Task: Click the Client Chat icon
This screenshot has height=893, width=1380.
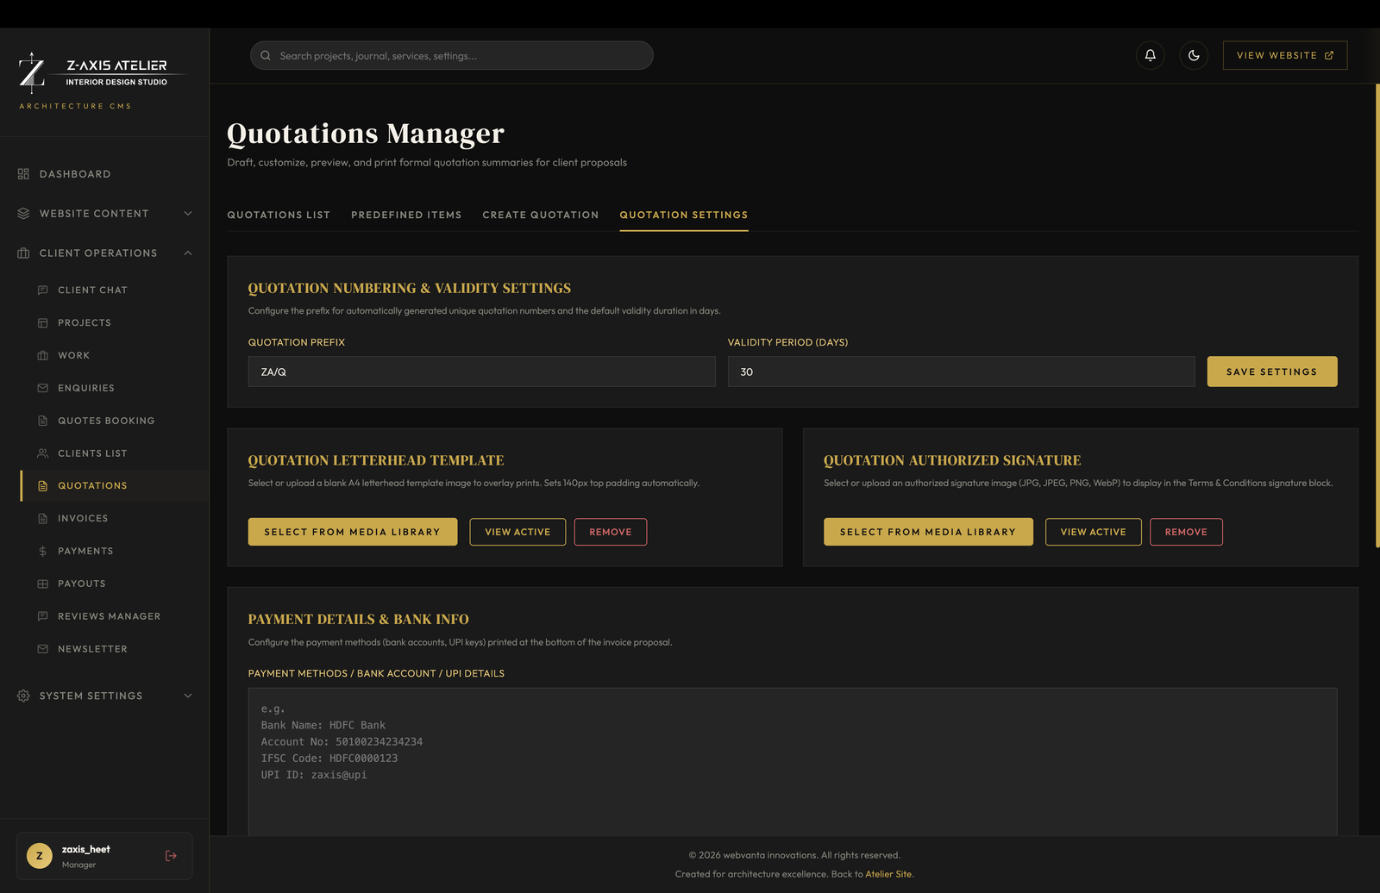Action: (43, 290)
